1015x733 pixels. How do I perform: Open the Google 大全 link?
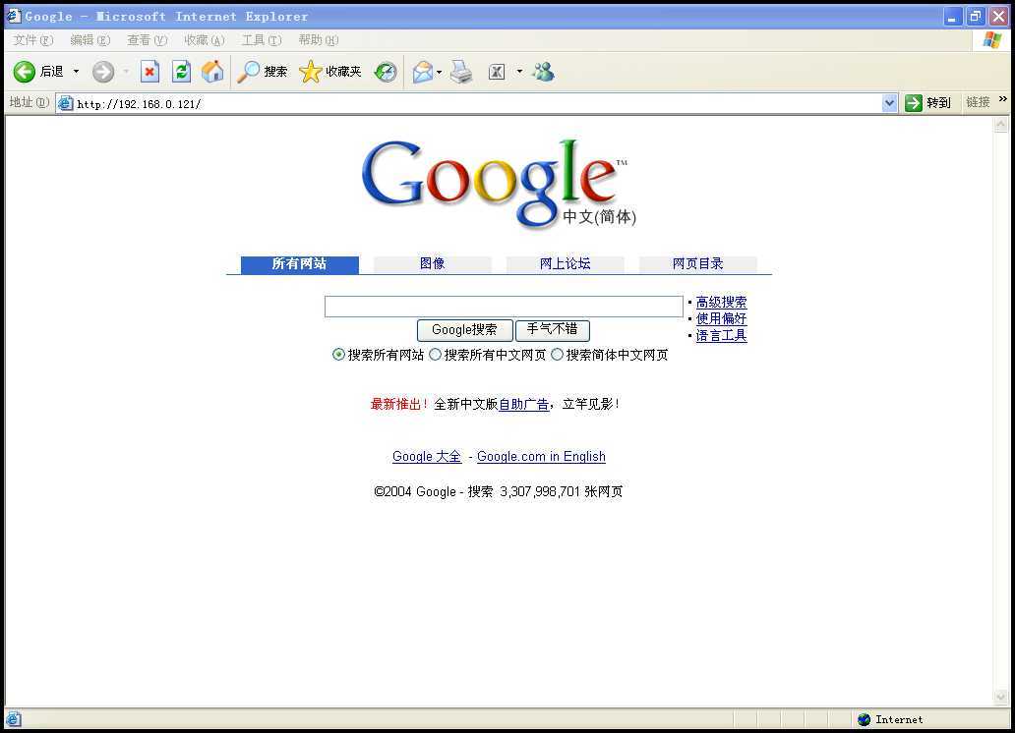click(x=427, y=456)
